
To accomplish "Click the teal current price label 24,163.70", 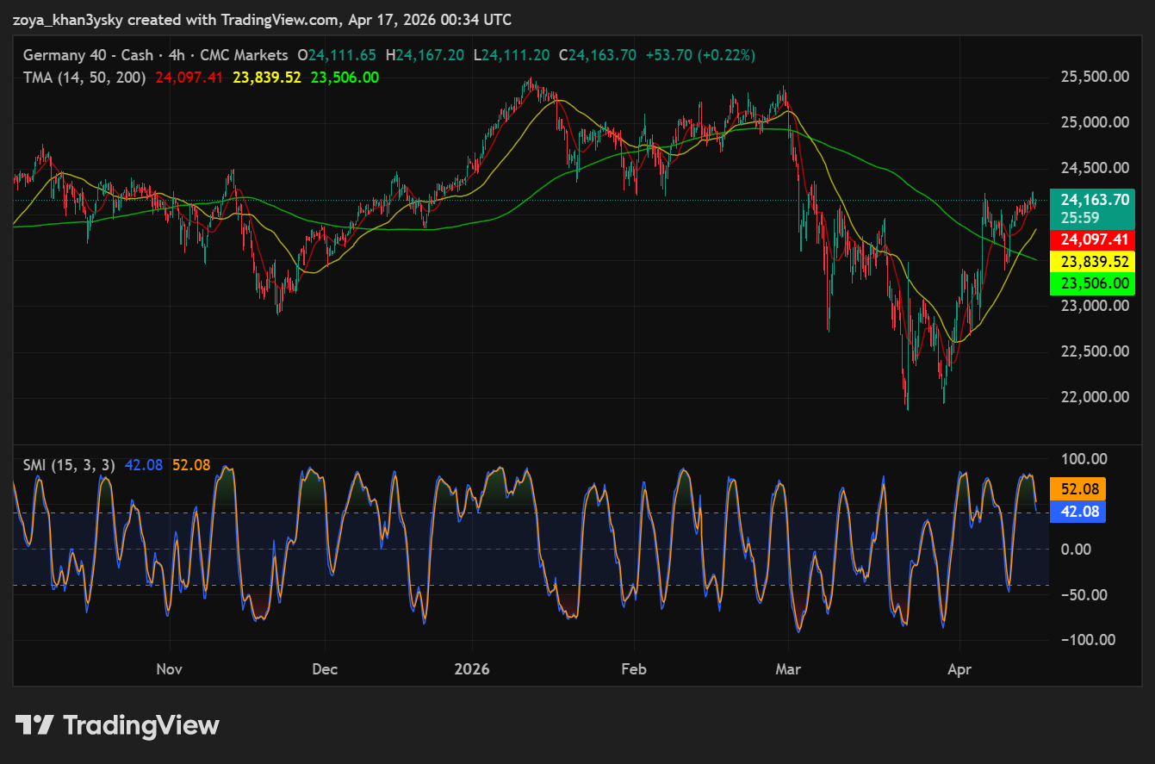I will click(1092, 200).
